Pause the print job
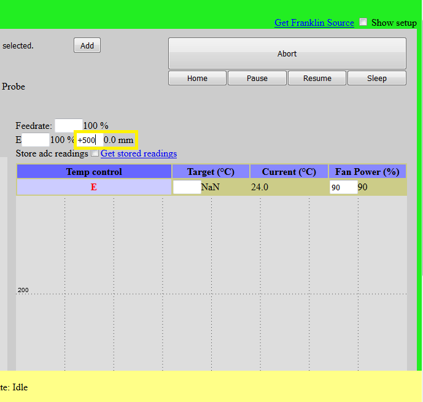This screenshot has height=402, width=423. coord(257,79)
